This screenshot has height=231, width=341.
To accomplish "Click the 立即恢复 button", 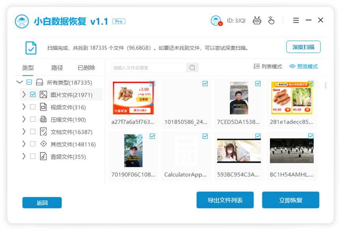I will click(291, 200).
